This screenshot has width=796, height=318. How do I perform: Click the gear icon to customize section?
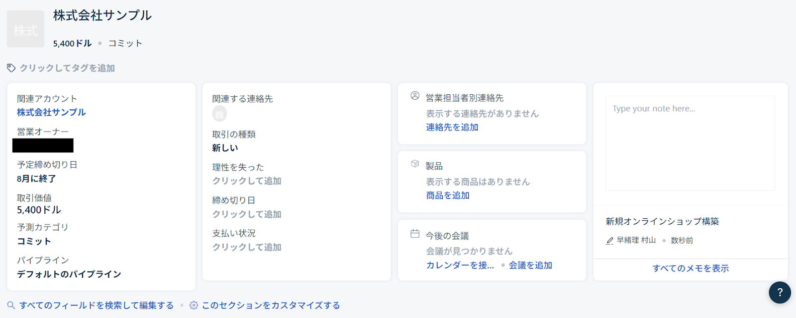coord(194,305)
